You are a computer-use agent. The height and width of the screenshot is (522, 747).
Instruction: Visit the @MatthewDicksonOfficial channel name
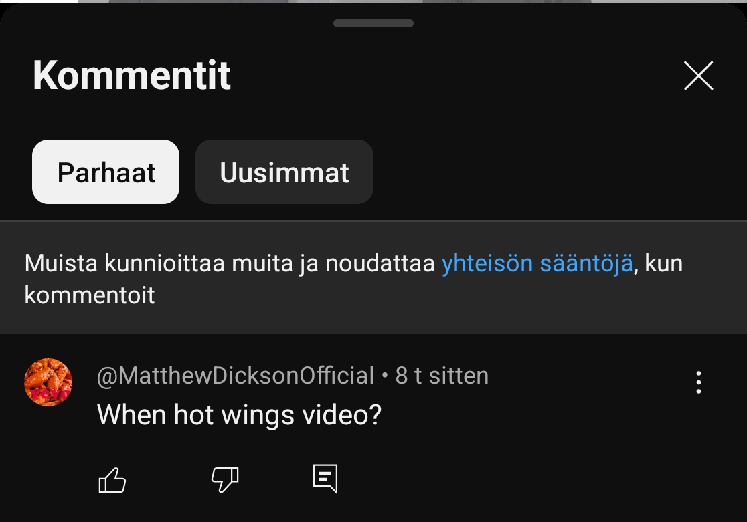pos(236,376)
